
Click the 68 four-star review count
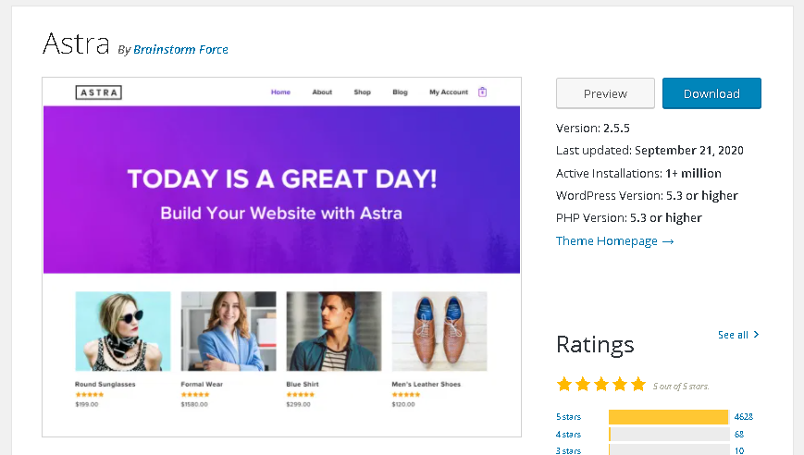click(739, 434)
